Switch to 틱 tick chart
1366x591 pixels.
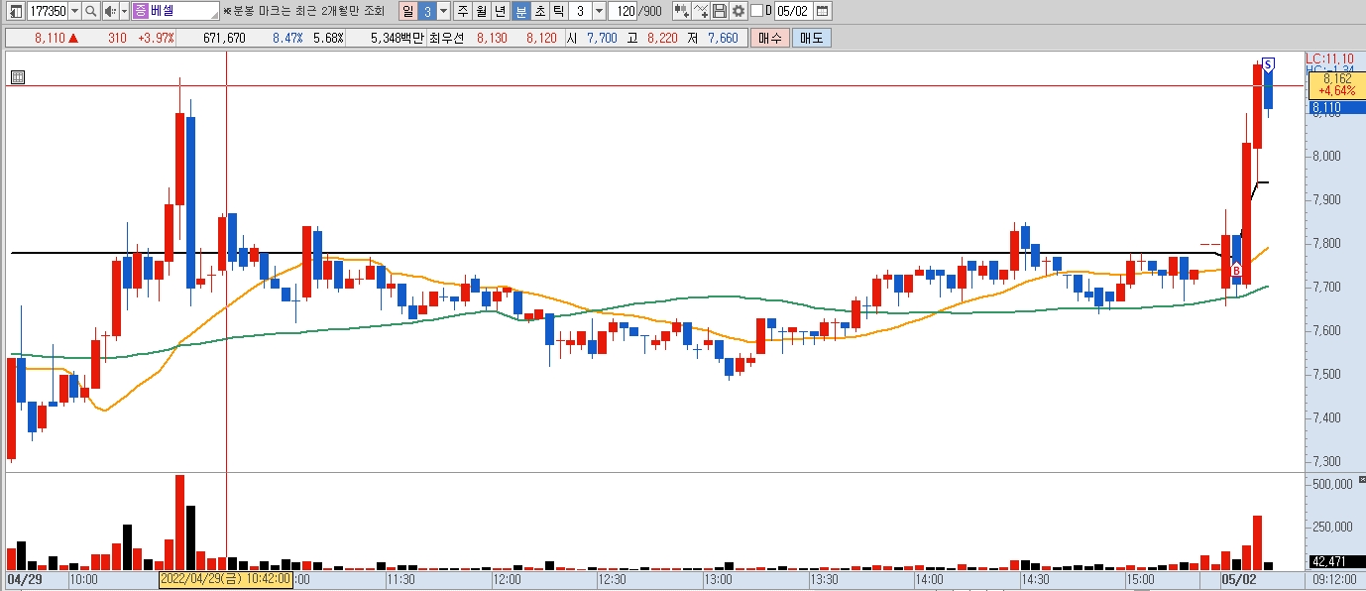(x=558, y=12)
